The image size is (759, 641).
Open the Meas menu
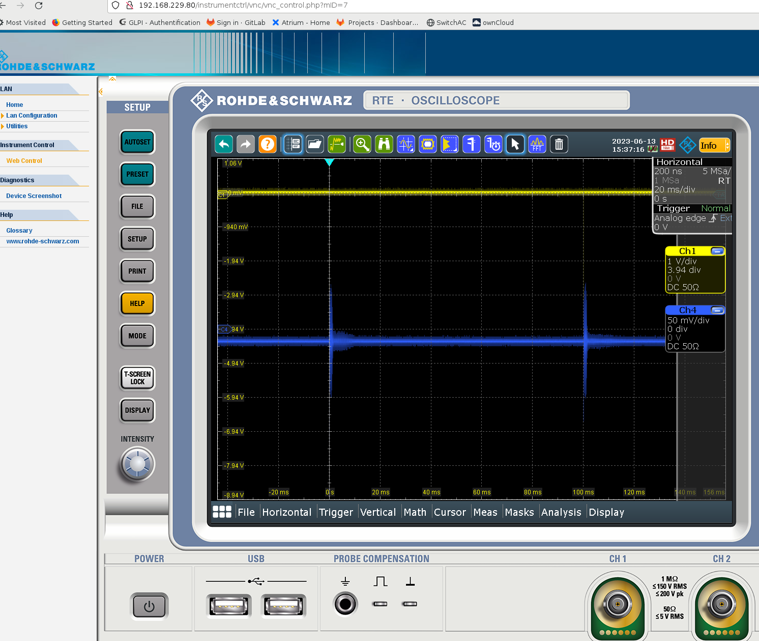pos(485,512)
